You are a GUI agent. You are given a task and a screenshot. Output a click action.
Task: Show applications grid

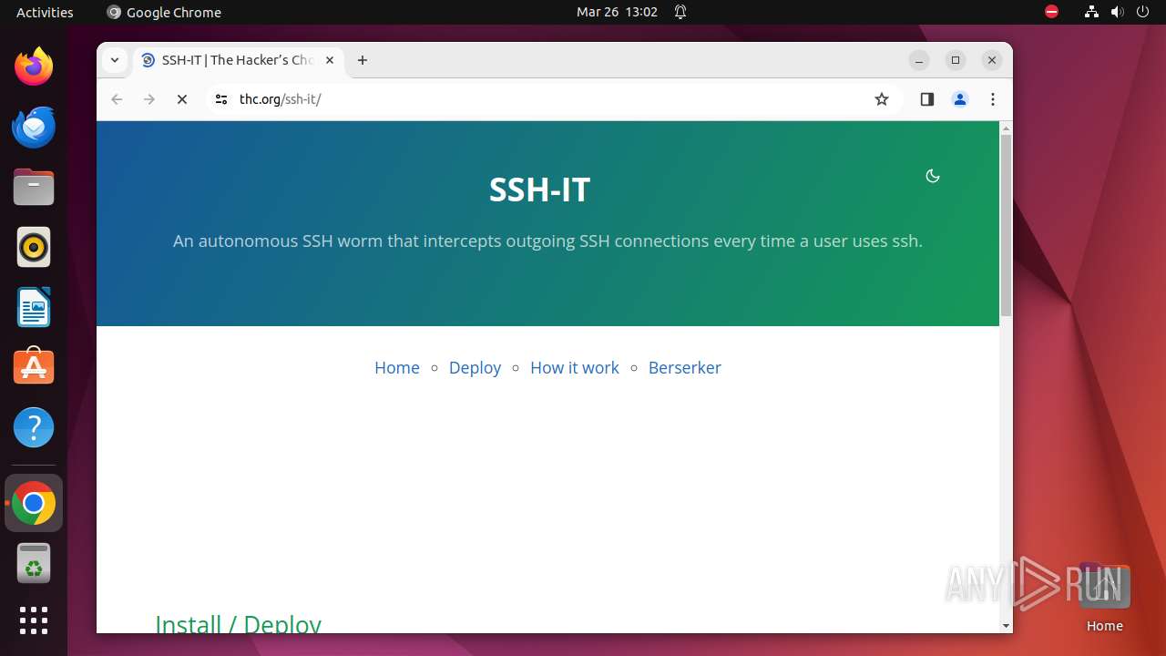click(34, 620)
